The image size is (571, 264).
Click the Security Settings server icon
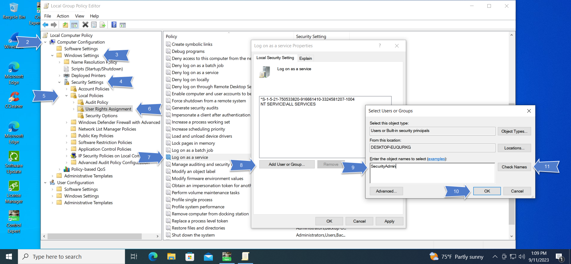(x=66, y=82)
